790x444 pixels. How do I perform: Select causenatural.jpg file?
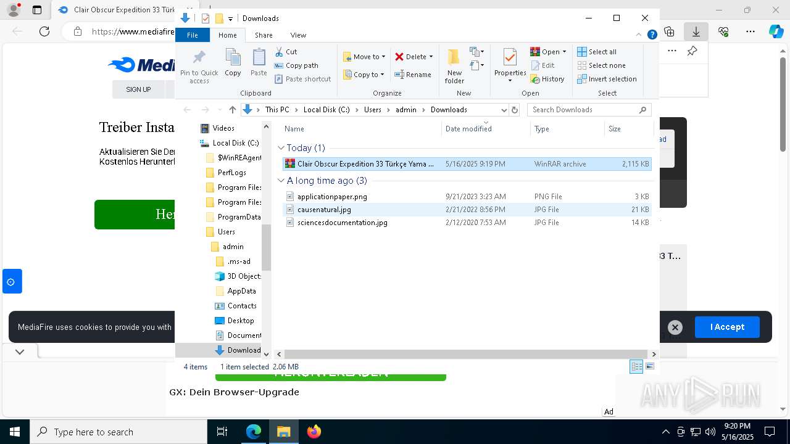[x=467, y=210]
